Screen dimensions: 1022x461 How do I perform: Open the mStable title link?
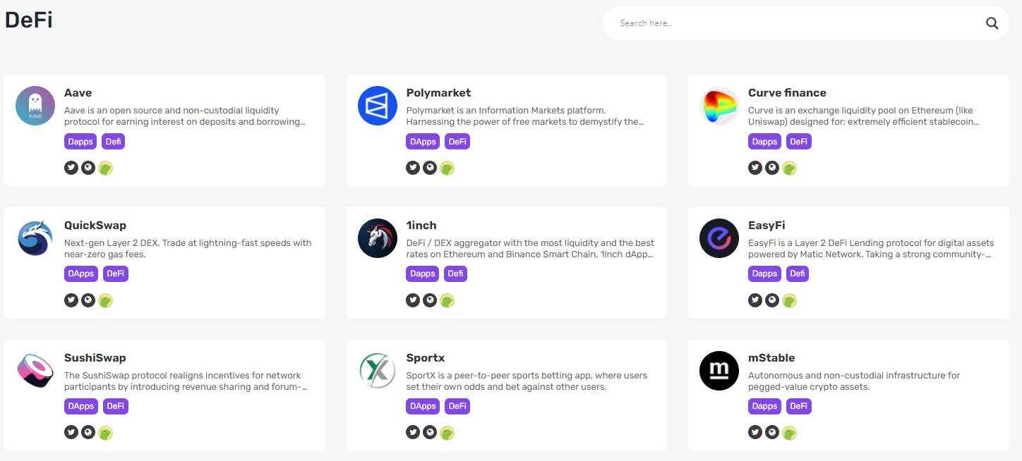[771, 358]
